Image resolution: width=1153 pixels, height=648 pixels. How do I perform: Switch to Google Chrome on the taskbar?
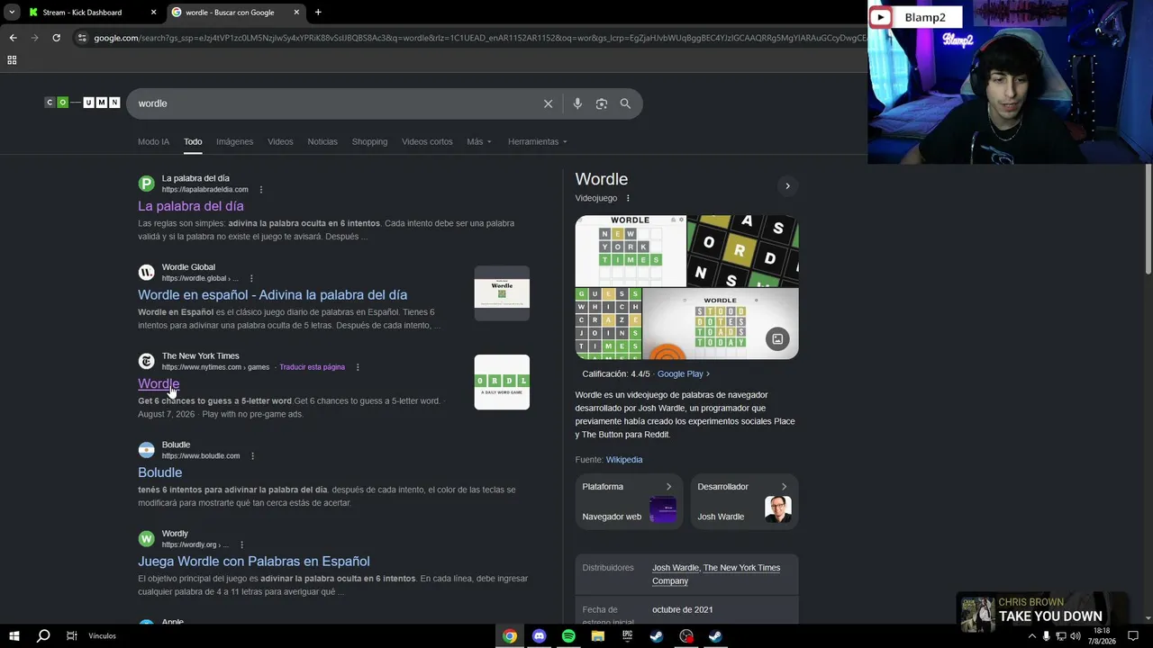pos(510,636)
